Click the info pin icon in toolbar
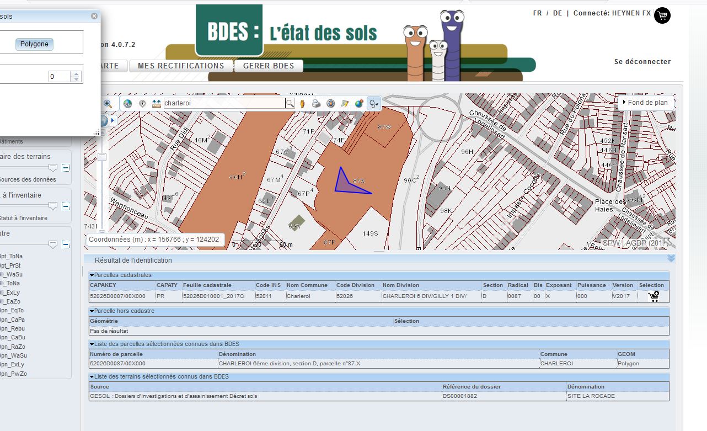The image size is (707, 431). coord(142,103)
